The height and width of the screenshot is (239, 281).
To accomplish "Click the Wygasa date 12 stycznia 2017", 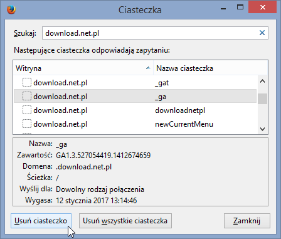I will [97, 201].
